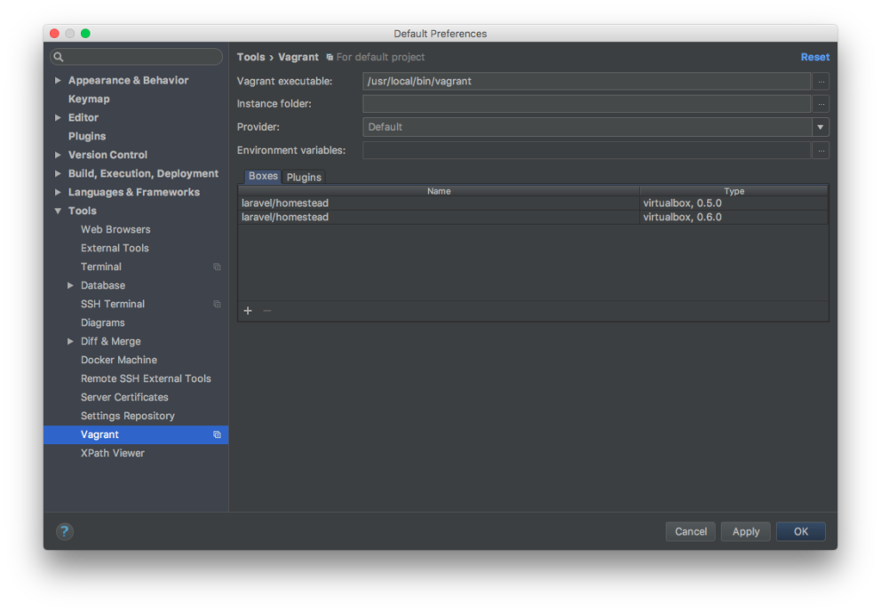Image resolution: width=881 pixels, height=612 pixels.
Task: Click the project icon next to SSH Terminal
Action: tap(216, 304)
